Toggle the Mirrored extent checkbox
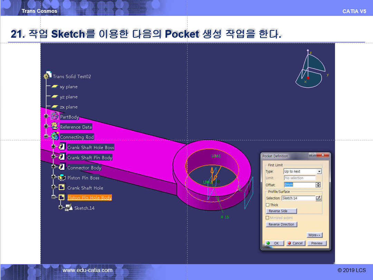373x280 pixels. (268, 218)
